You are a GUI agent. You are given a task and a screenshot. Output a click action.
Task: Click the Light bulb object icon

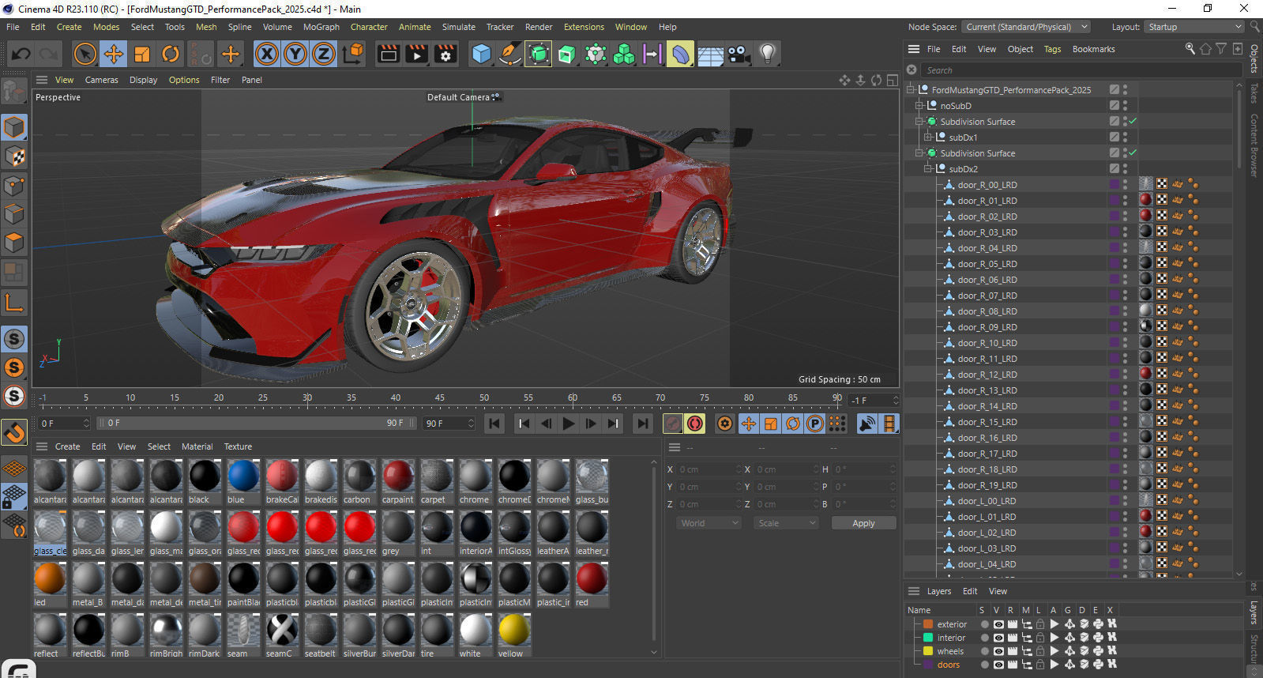(x=768, y=54)
